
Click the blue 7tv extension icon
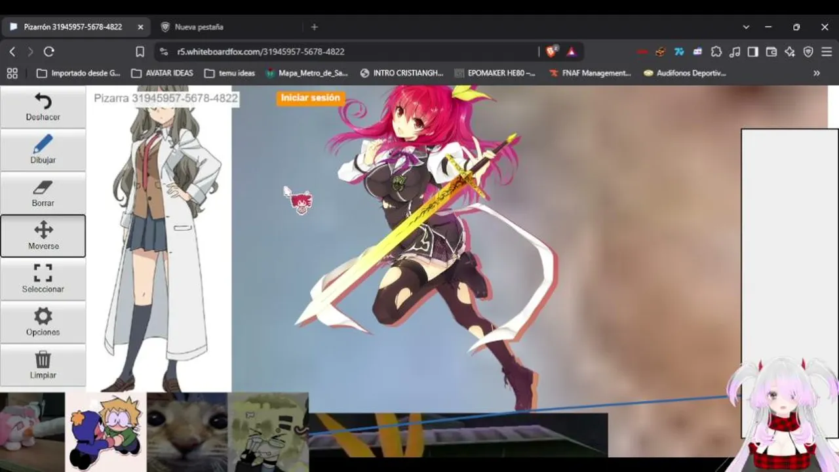(679, 52)
